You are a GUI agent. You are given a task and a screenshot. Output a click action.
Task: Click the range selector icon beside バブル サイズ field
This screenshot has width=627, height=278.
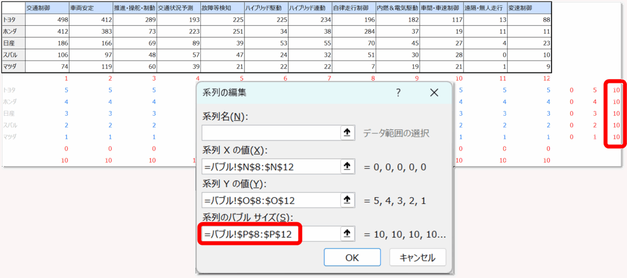(x=347, y=234)
